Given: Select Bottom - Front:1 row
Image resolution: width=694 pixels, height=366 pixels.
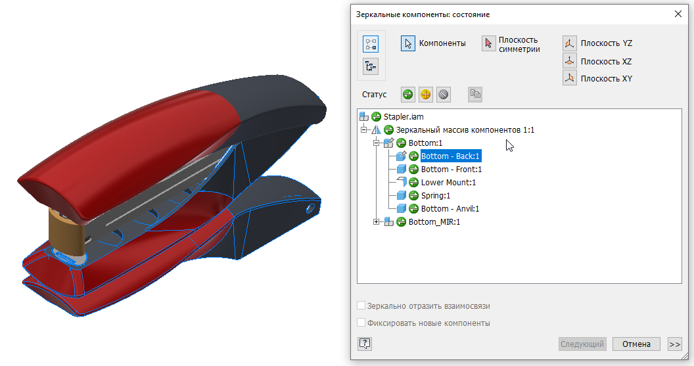Looking at the screenshot, I should point(451,170).
